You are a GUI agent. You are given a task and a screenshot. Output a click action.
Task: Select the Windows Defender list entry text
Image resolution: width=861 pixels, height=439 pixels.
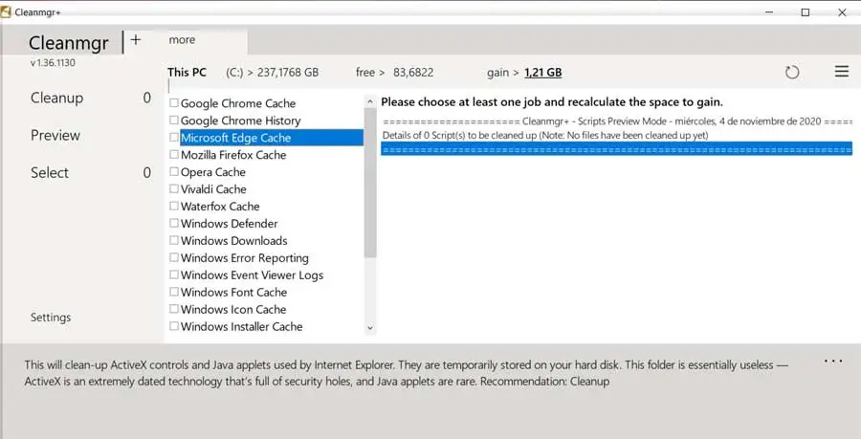click(x=229, y=224)
